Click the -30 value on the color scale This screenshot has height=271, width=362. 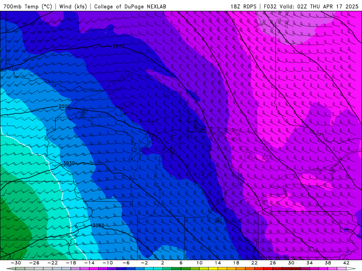pos(16,263)
